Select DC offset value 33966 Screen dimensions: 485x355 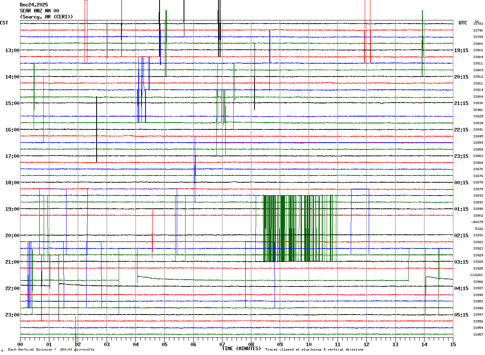[x=478, y=282]
